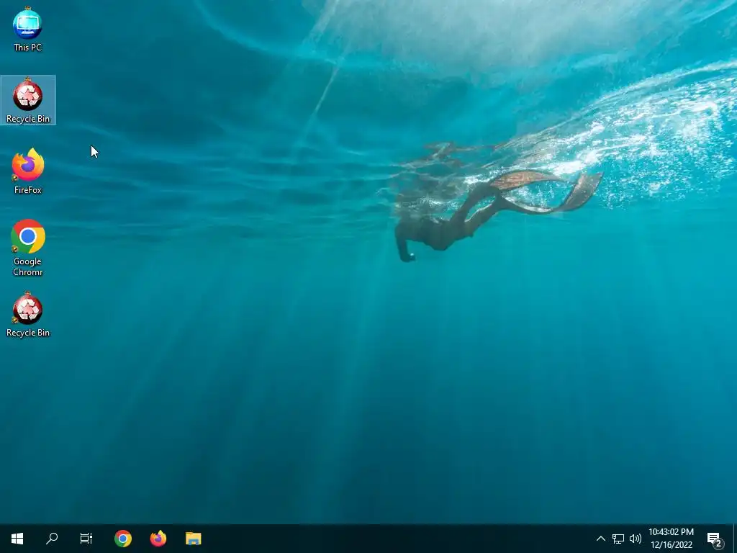Select the highlighted Recycle Bin desktop icon
Image resolution: width=737 pixels, height=553 pixels.
[28, 100]
